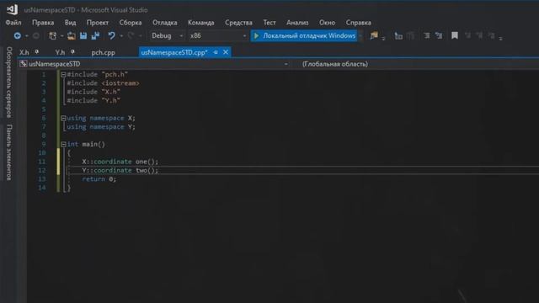This screenshot has width=539, height=303.
Task: Collapse the #include block at line 1
Action: (x=63, y=75)
